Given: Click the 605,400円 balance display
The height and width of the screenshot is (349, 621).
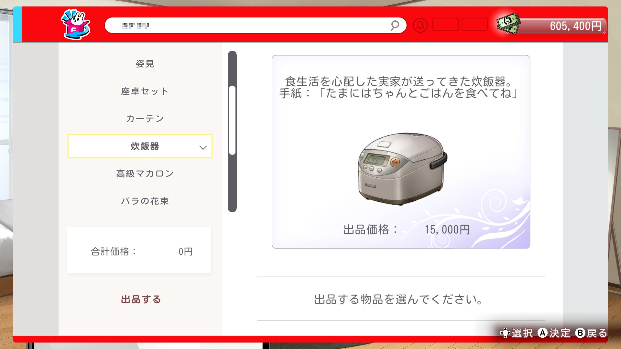Looking at the screenshot, I should click(x=562, y=26).
